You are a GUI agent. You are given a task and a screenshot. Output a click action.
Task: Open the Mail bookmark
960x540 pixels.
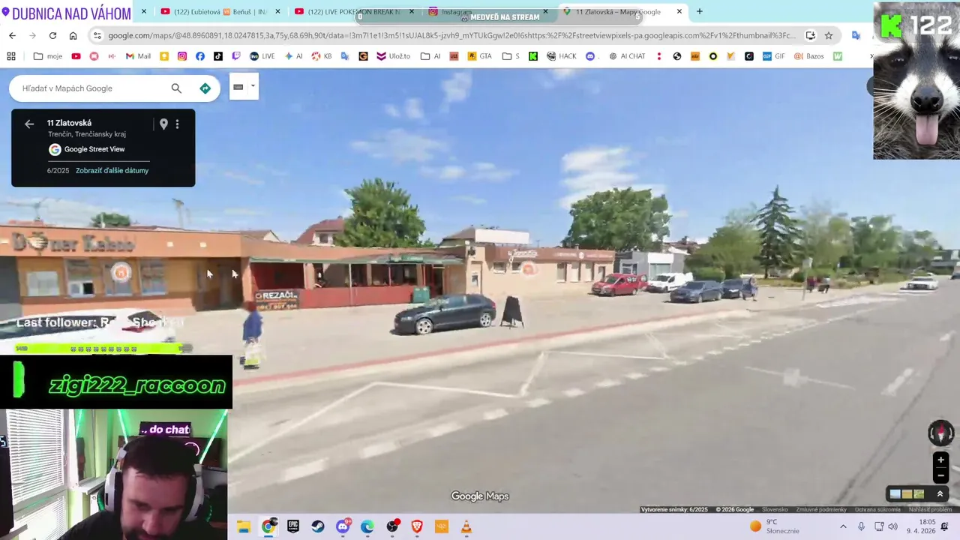click(x=138, y=56)
